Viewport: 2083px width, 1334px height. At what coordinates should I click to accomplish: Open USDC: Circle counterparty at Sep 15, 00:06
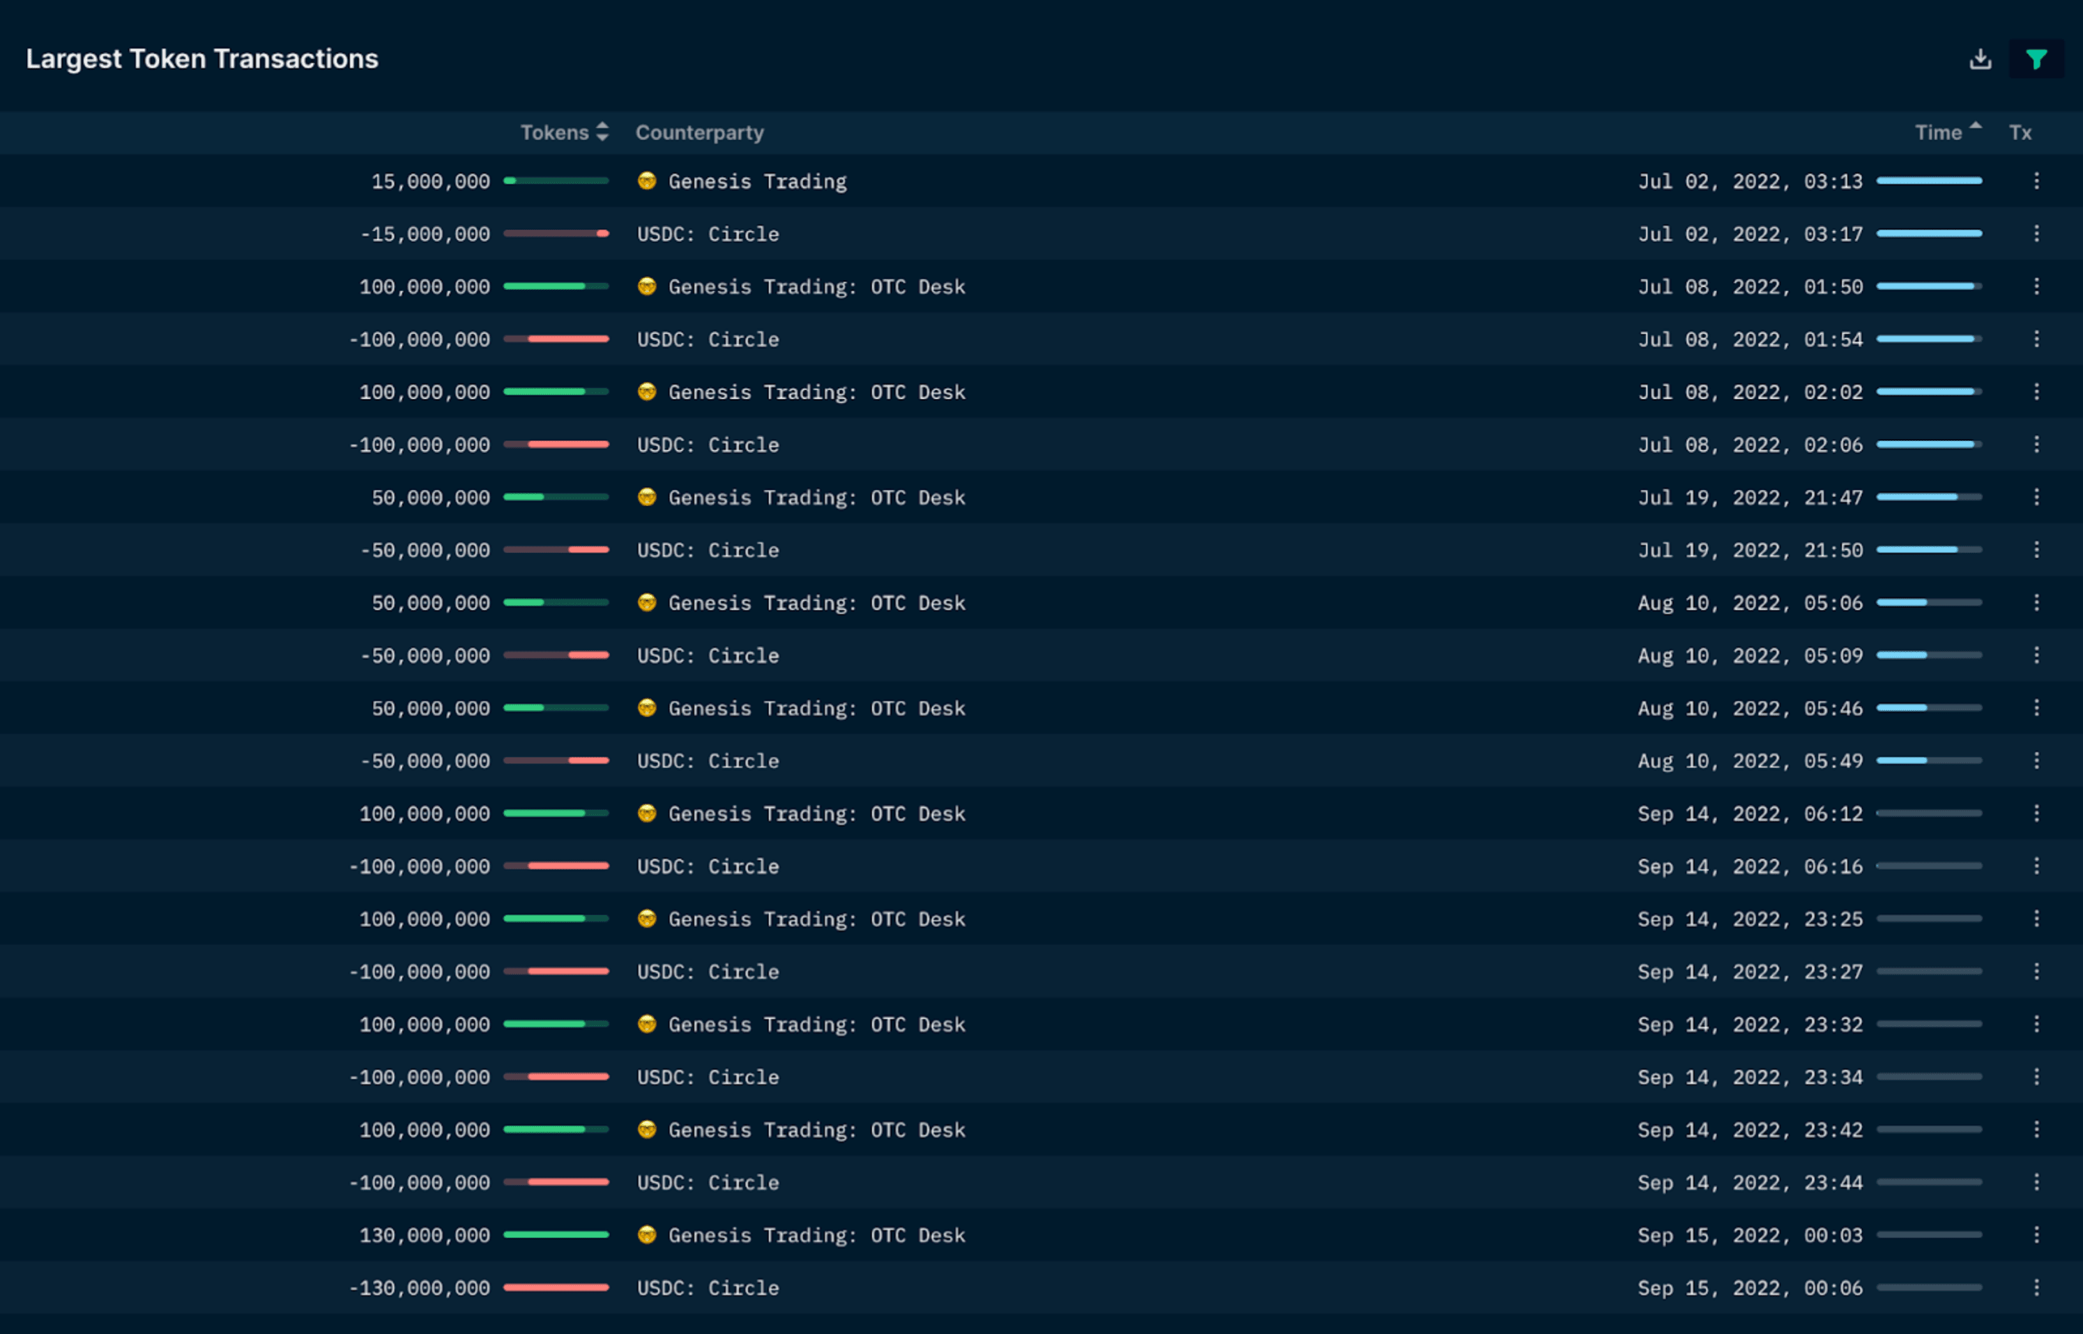coord(708,1288)
